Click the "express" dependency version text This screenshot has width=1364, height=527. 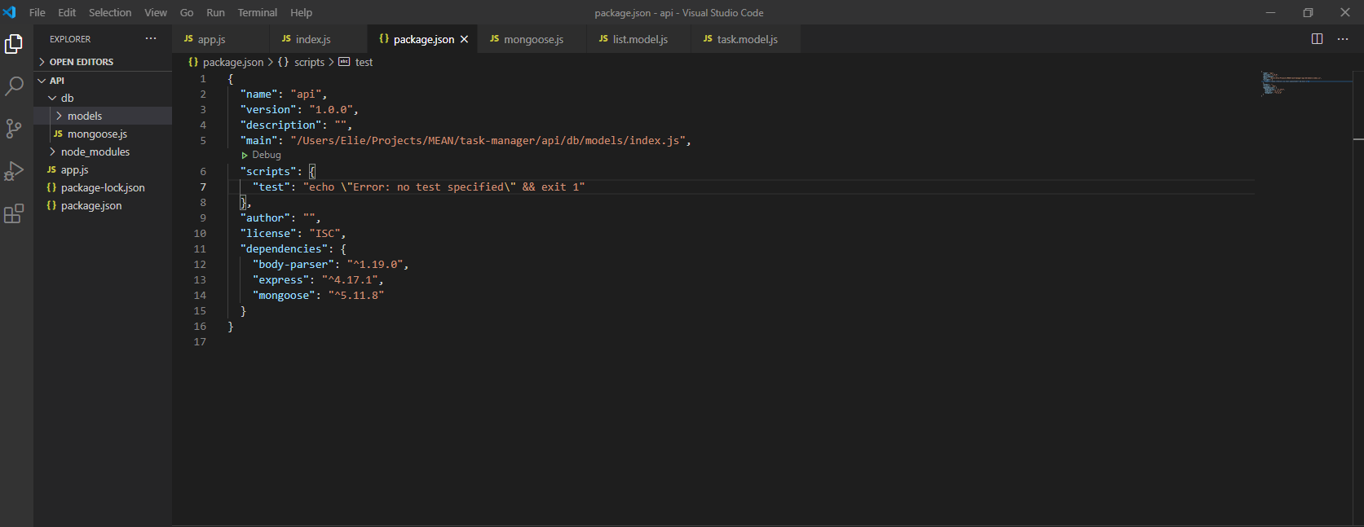[350, 279]
